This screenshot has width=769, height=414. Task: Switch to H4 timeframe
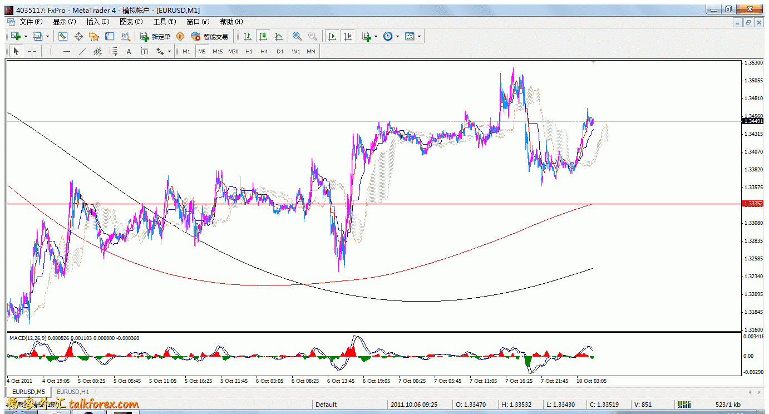click(x=264, y=51)
